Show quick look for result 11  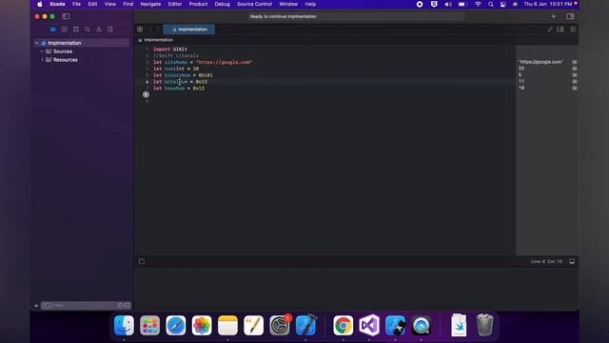pos(575,82)
